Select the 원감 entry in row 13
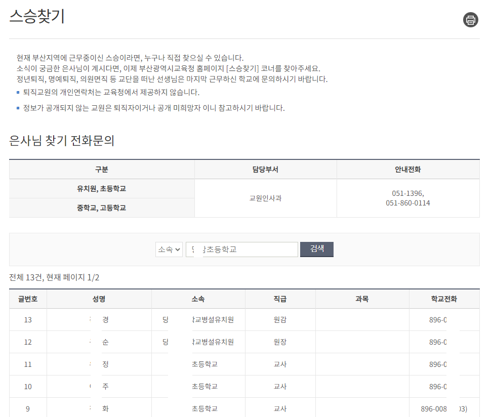 click(x=280, y=319)
